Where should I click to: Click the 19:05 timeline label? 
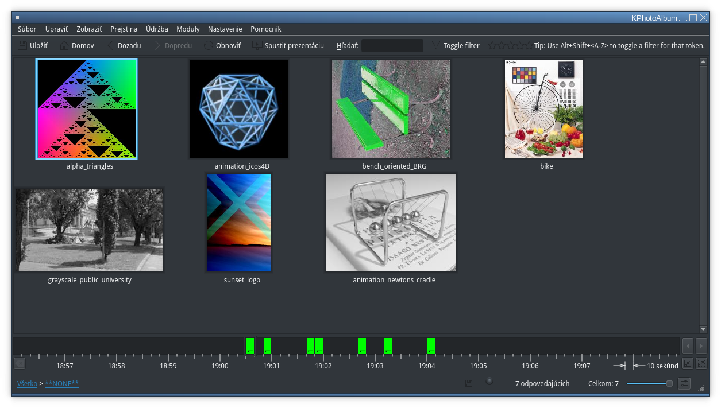tap(479, 366)
